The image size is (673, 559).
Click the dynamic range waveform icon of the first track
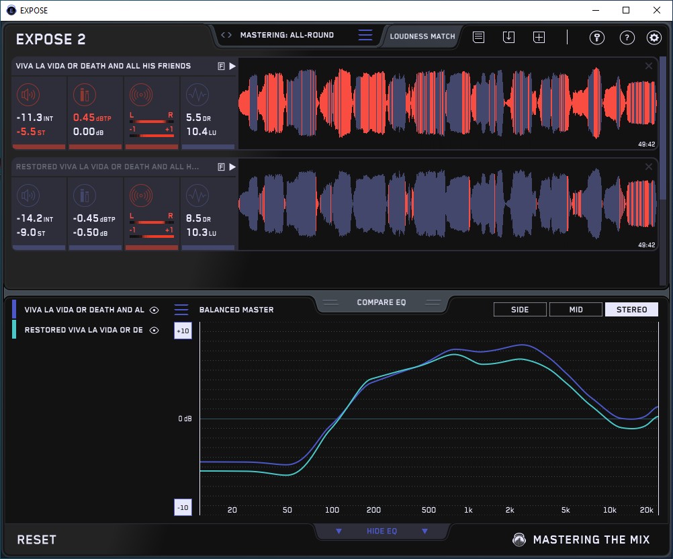point(197,95)
